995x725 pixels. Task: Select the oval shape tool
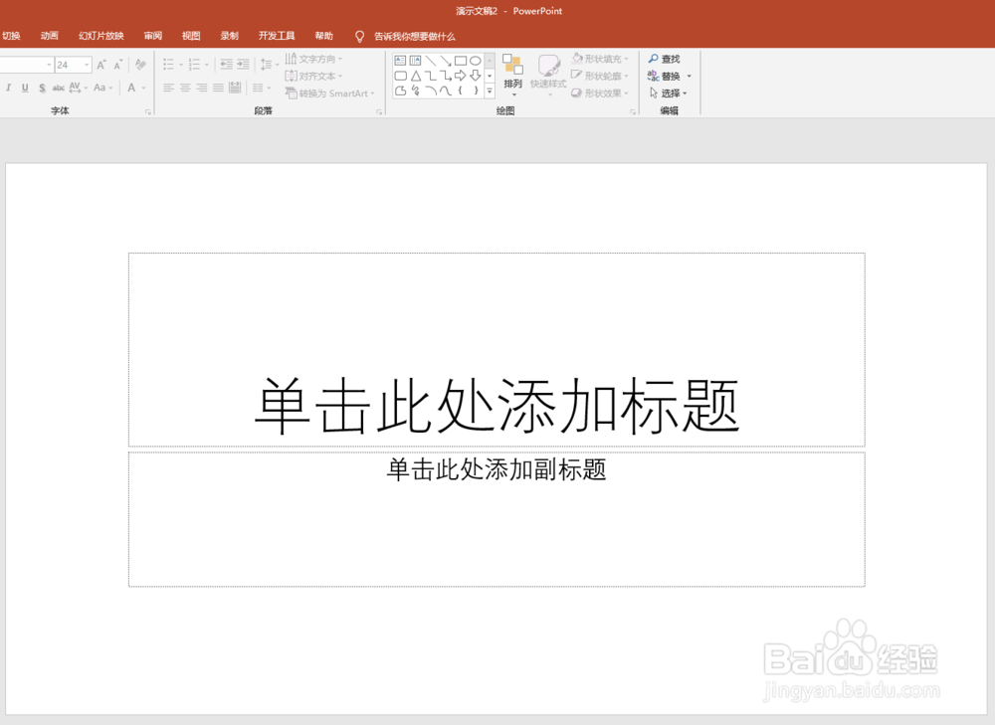coord(476,60)
